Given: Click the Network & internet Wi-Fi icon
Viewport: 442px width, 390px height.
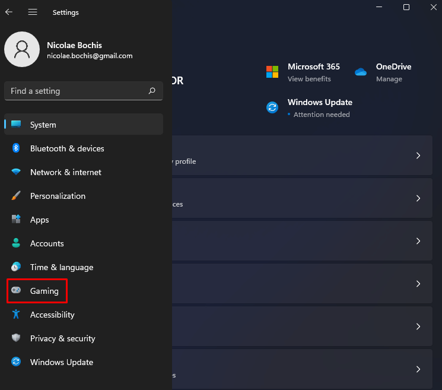Looking at the screenshot, I should 17,172.
